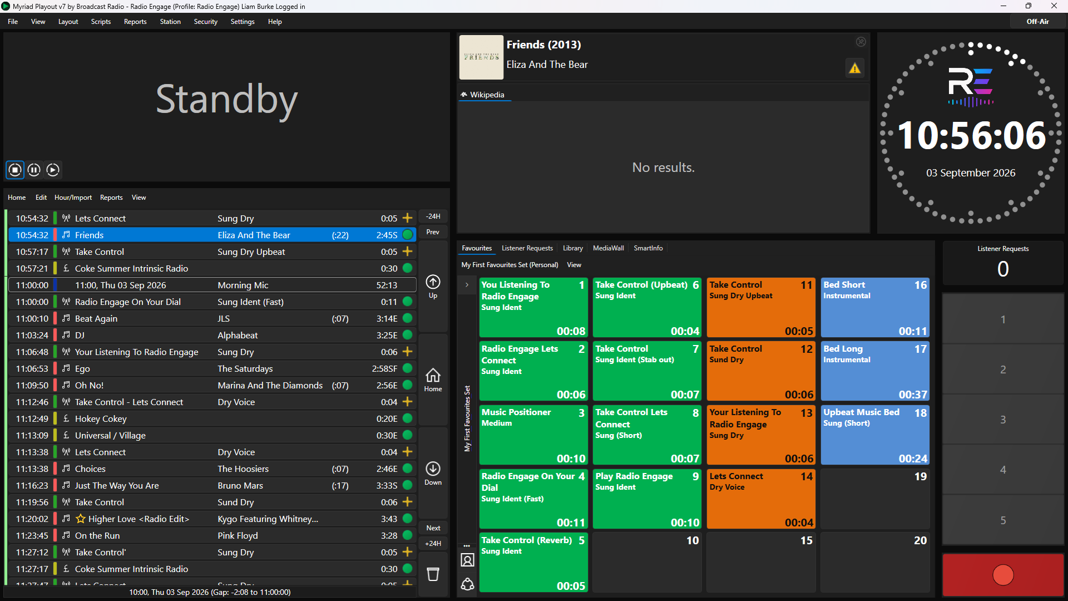Toggle green status dot on Ego row
This screenshot has width=1068, height=601.
407,368
